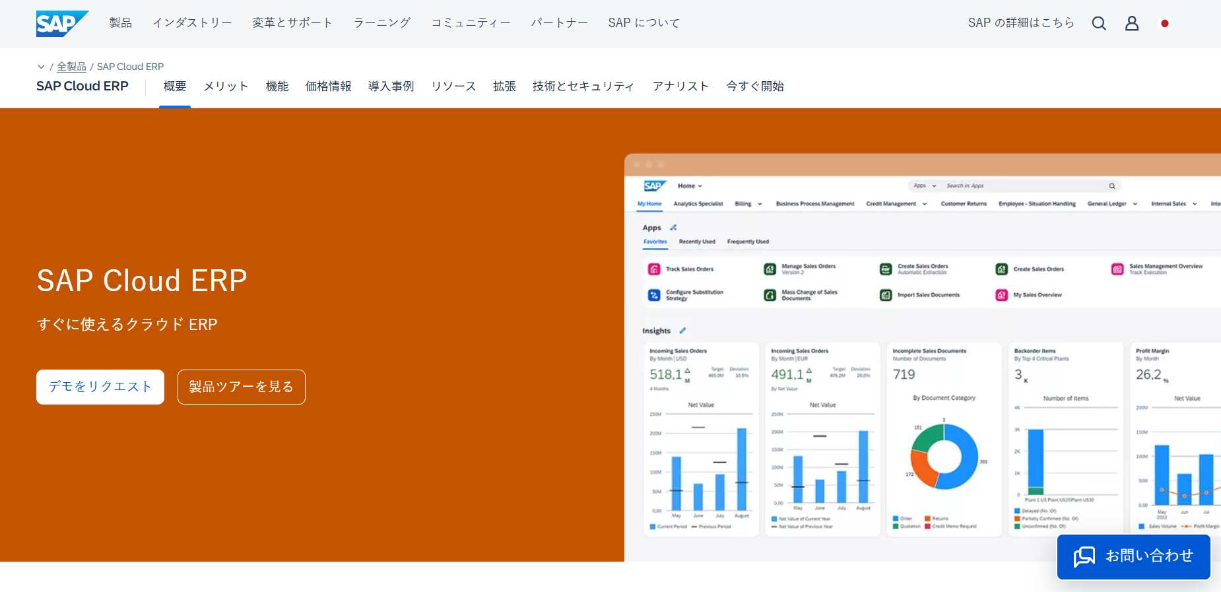Open the search magnifier icon
The width and height of the screenshot is (1221, 592).
1099,24
